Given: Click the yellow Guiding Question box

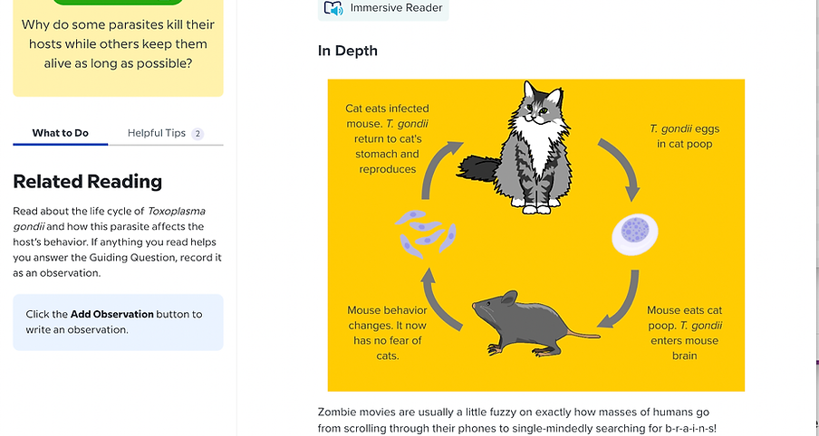Looking at the screenshot, I should [118, 48].
